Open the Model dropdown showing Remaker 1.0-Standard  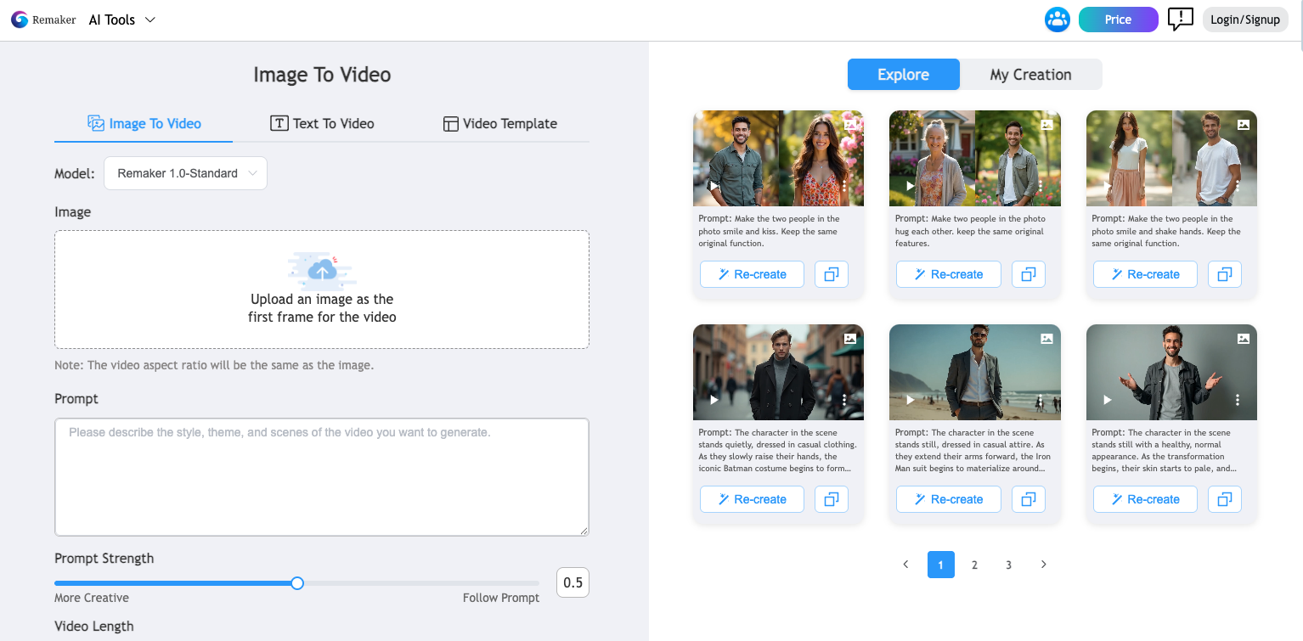(x=185, y=173)
